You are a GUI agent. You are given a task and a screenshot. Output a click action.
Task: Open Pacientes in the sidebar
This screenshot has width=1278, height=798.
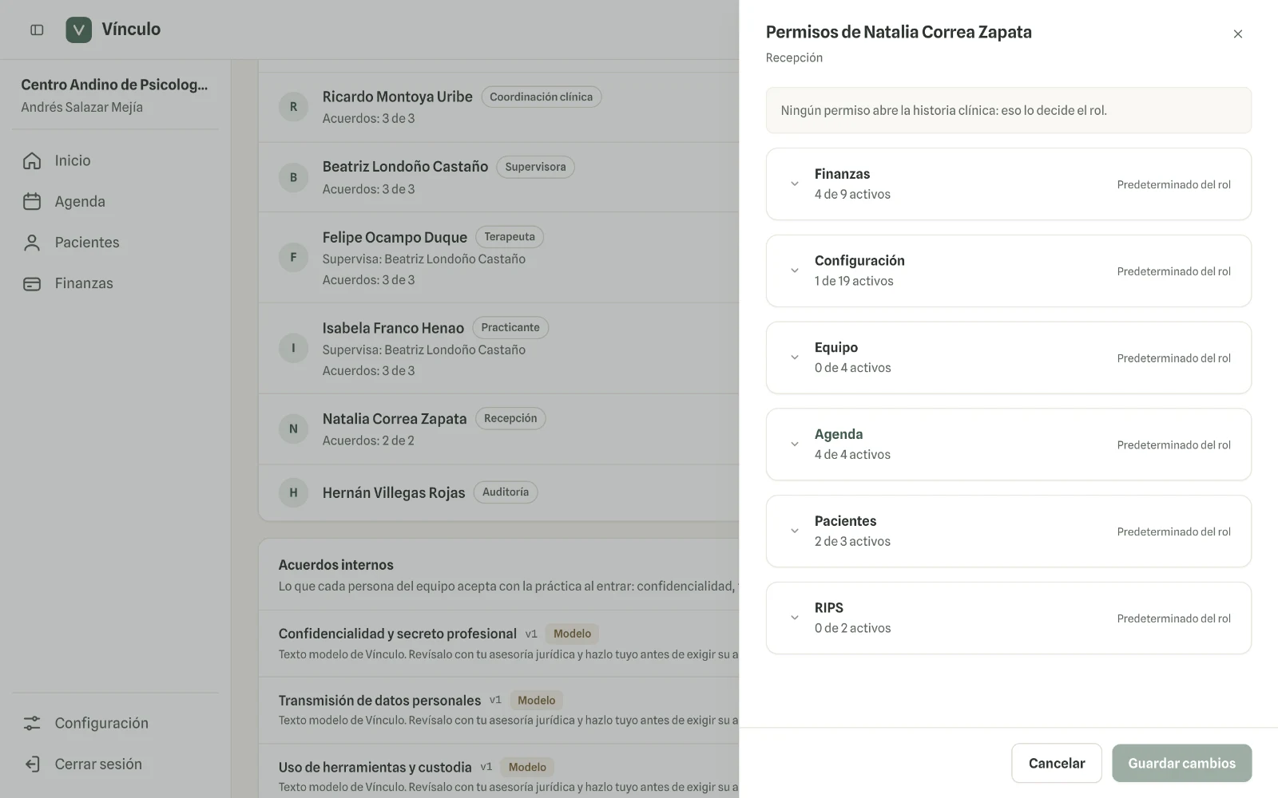[x=115, y=243]
